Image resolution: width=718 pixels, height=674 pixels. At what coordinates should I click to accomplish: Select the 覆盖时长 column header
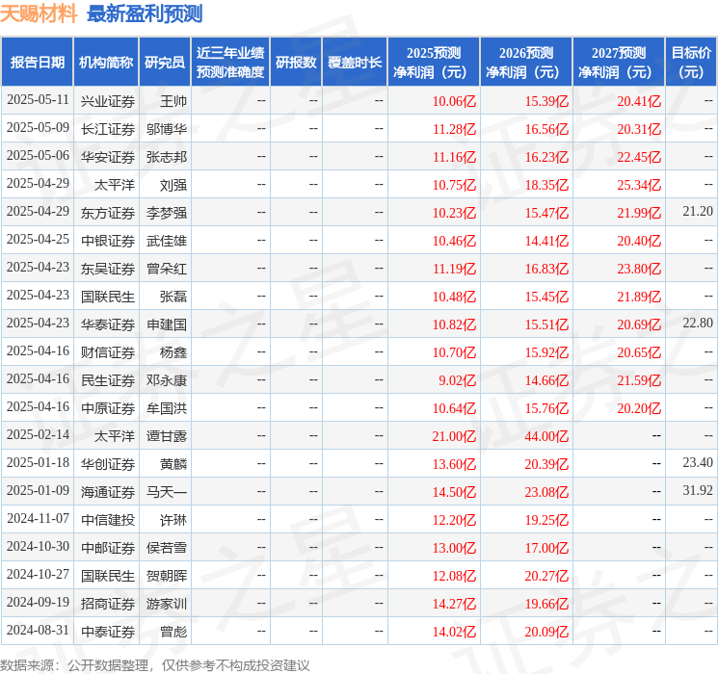pyautogui.click(x=355, y=63)
